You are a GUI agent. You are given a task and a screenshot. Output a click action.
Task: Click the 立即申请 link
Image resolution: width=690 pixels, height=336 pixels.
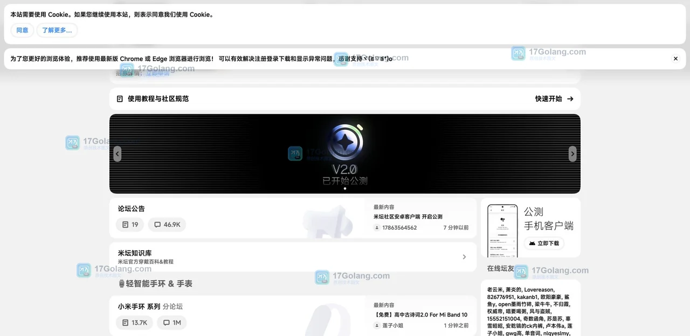157,74
